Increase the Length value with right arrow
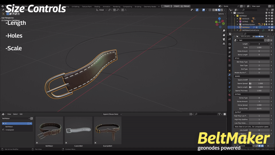This screenshot has width=275, height=155. coord(268,44)
